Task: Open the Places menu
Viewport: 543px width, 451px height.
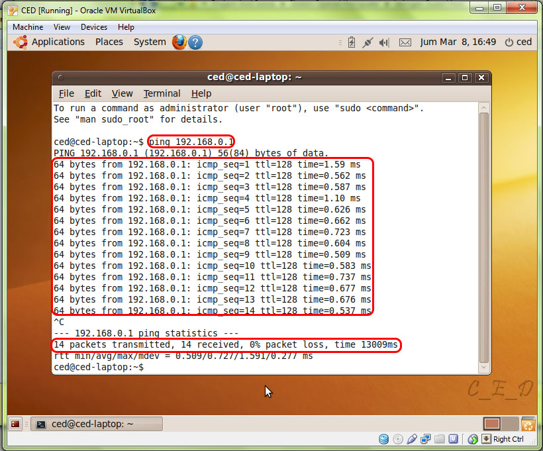Action: click(x=109, y=42)
